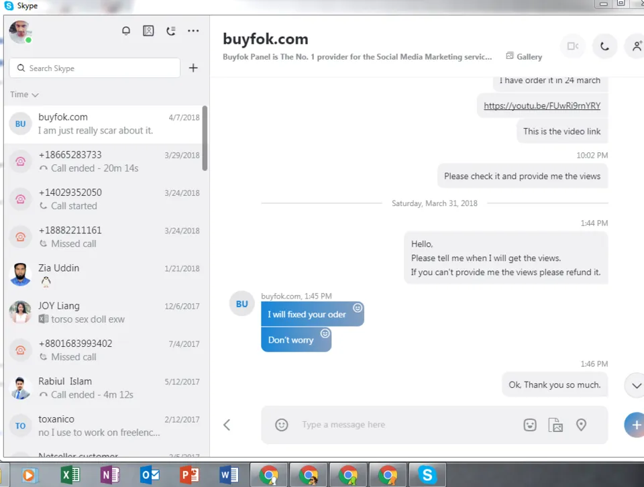Open the buyfok.com conversation in list
Image resolution: width=644 pixels, height=487 pixels.
pyautogui.click(x=103, y=124)
